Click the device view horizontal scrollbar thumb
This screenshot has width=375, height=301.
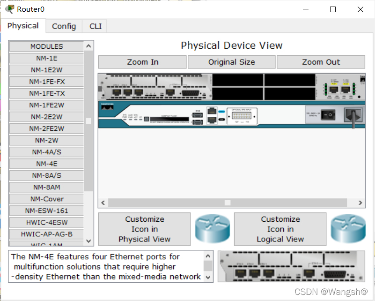228,203
